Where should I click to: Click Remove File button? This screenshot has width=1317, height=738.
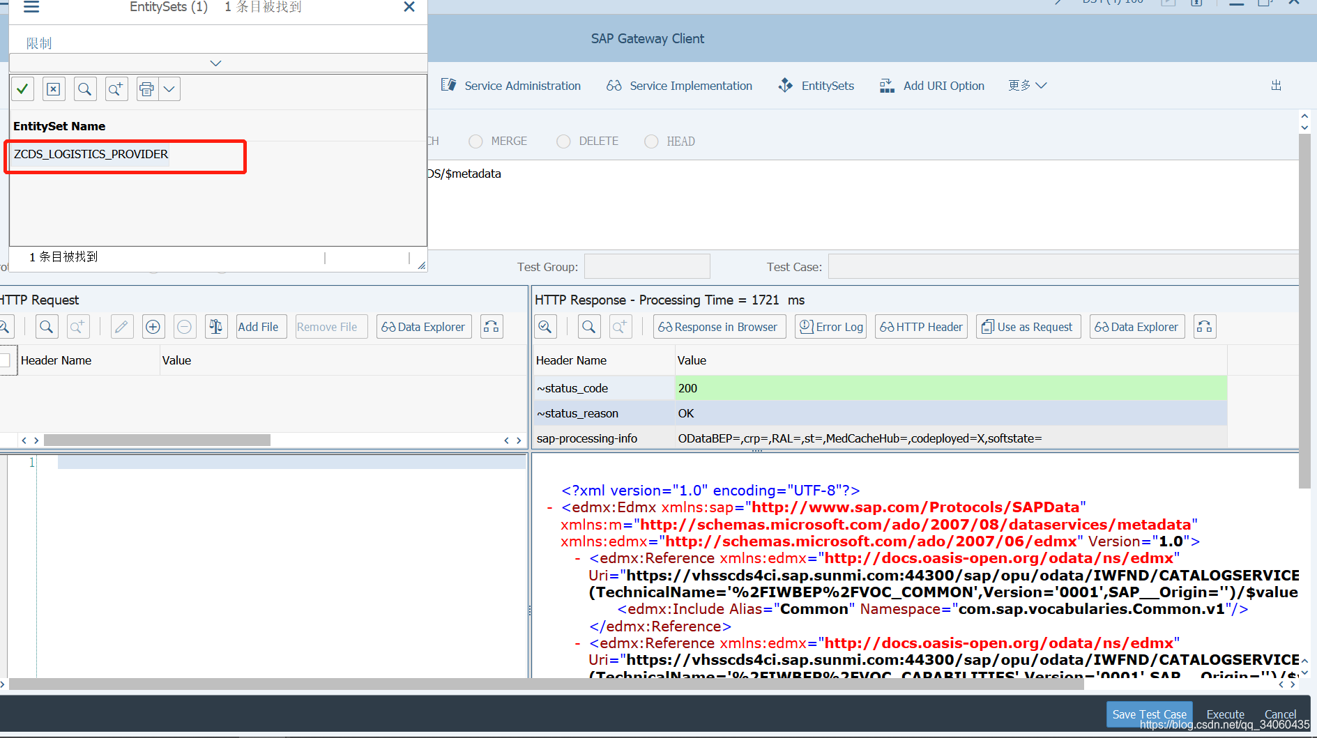[330, 327]
